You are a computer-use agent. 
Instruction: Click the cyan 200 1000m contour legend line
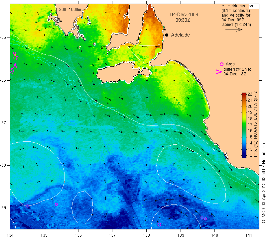pyautogui.click(x=66, y=13)
